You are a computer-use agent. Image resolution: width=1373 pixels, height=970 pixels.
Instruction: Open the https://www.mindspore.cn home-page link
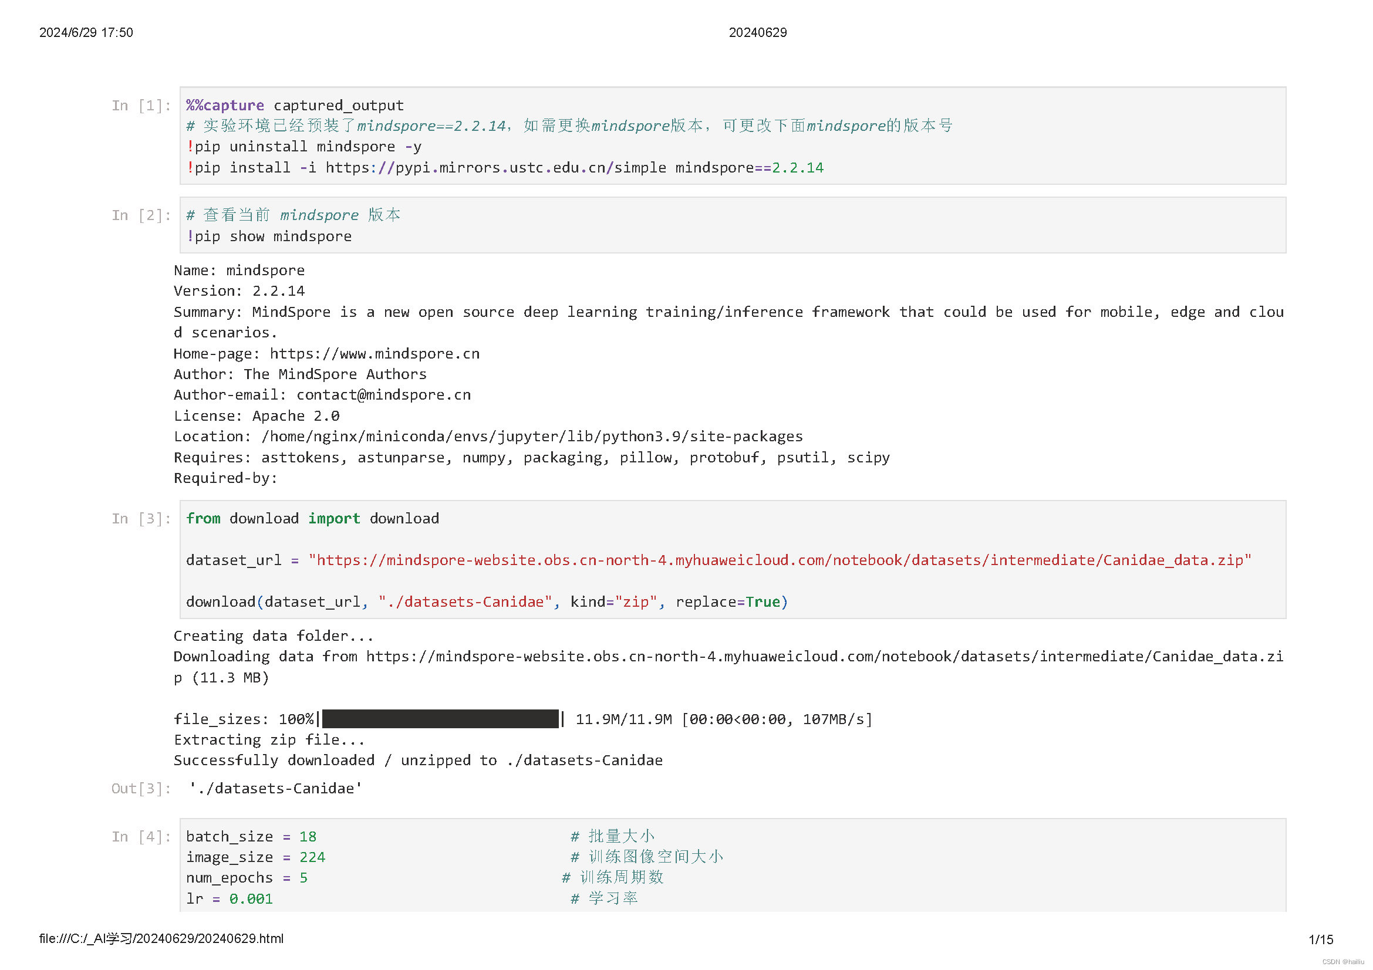375,354
